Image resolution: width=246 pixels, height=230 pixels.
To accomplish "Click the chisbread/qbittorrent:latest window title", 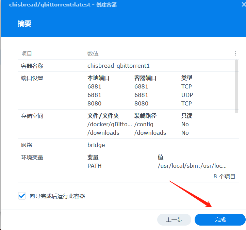I will (63, 4).
